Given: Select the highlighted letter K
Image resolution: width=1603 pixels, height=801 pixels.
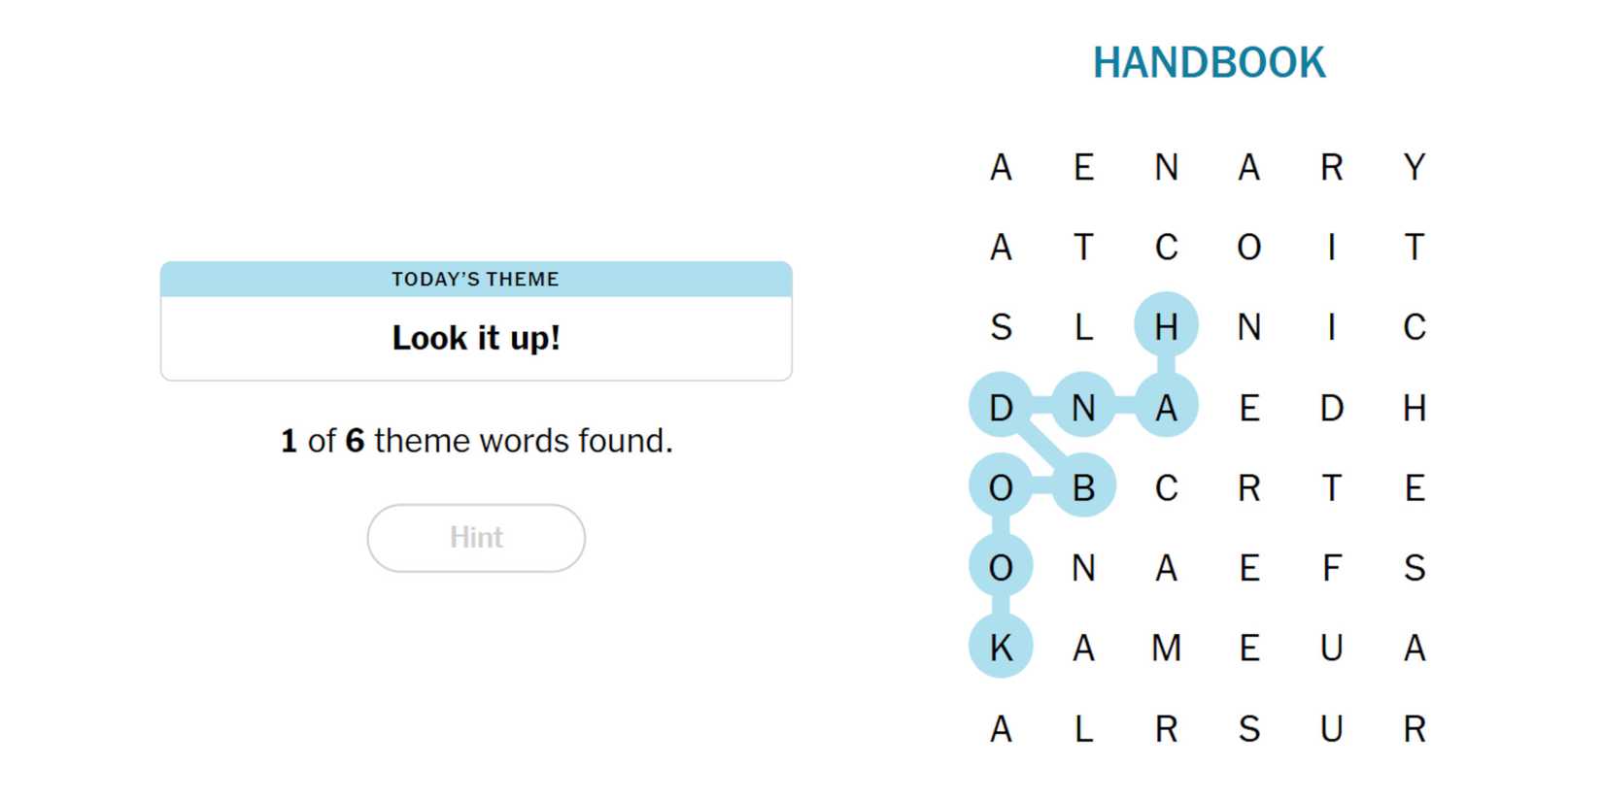Looking at the screenshot, I should 1001,647.
